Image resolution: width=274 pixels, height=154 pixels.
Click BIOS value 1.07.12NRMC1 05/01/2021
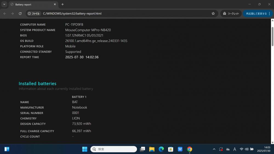(84, 35)
